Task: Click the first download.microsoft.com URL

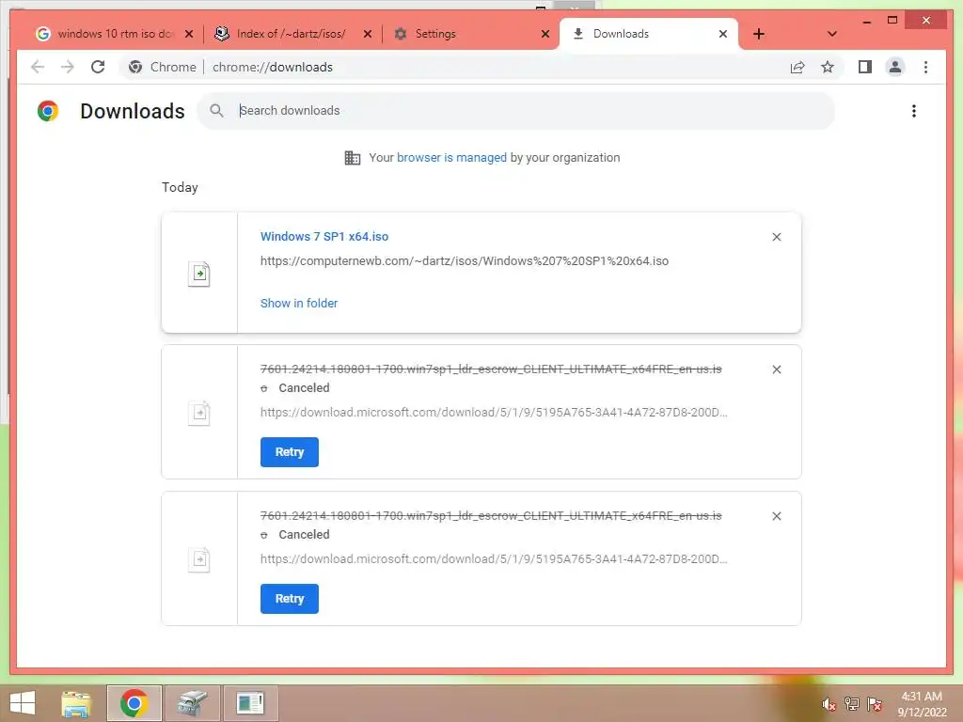Action: pyautogui.click(x=494, y=413)
